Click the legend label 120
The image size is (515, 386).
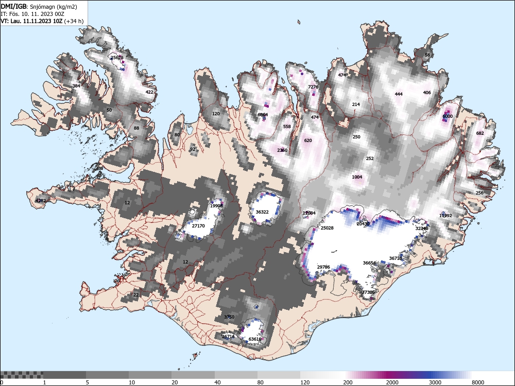(x=305, y=382)
